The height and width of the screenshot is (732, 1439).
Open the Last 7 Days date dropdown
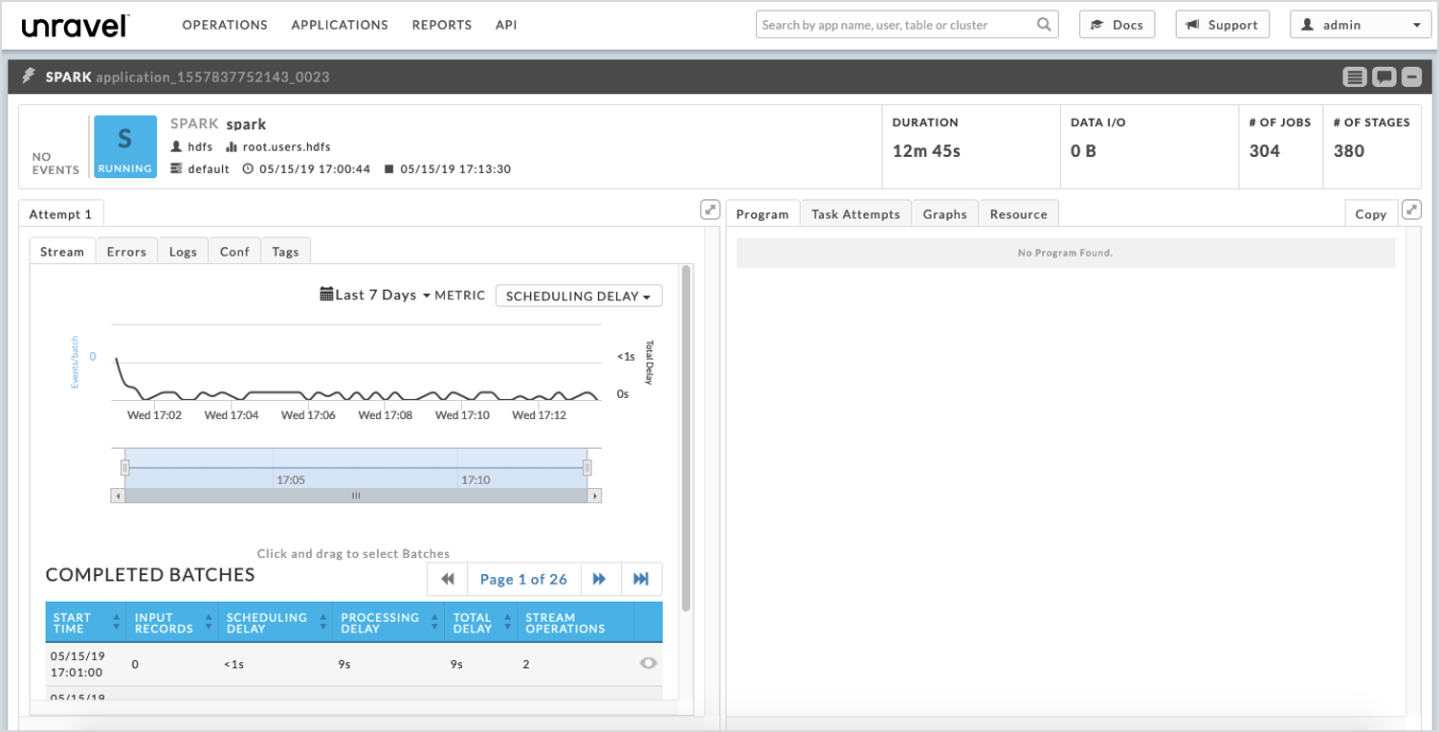pyautogui.click(x=375, y=296)
